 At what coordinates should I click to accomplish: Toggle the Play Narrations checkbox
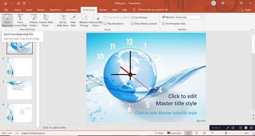(x=105, y=24)
